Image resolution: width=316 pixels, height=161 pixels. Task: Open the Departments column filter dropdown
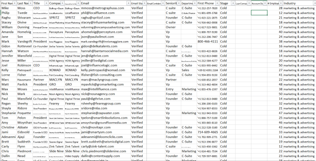click(x=195, y=3)
